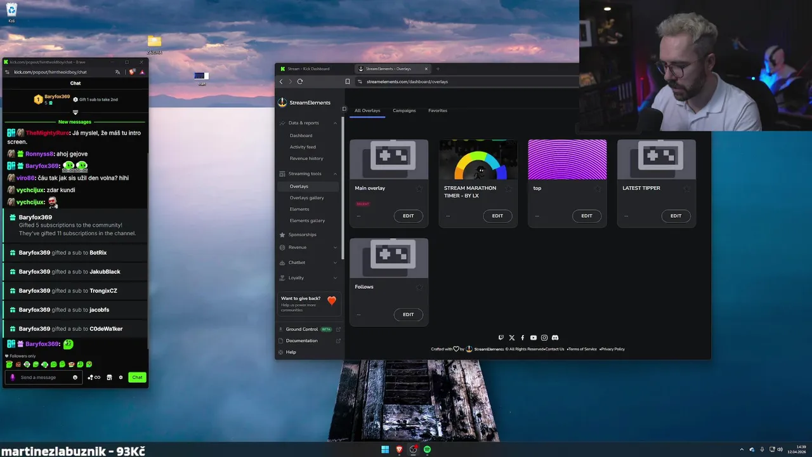Image resolution: width=812 pixels, height=457 pixels.
Task: Open more options for STREAM MARATHON TIMER
Action: point(448,216)
